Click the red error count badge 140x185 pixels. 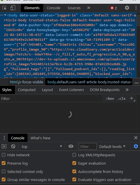114,8
